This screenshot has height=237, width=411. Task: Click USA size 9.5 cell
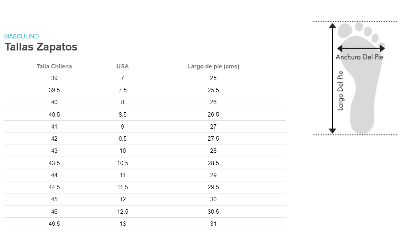click(123, 139)
